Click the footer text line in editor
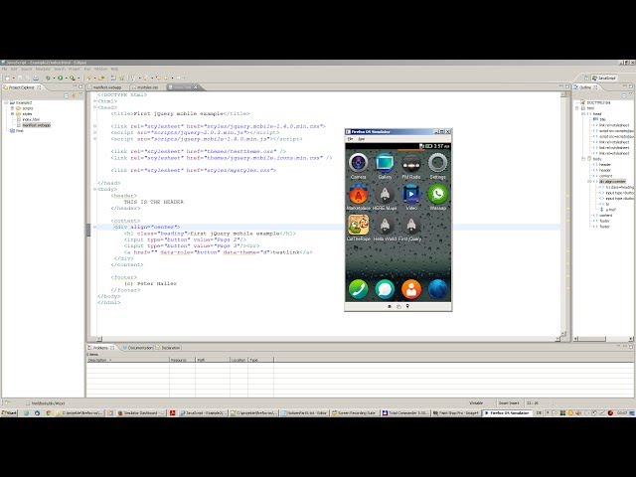Viewport: 636px width, 477px height. coord(150,283)
